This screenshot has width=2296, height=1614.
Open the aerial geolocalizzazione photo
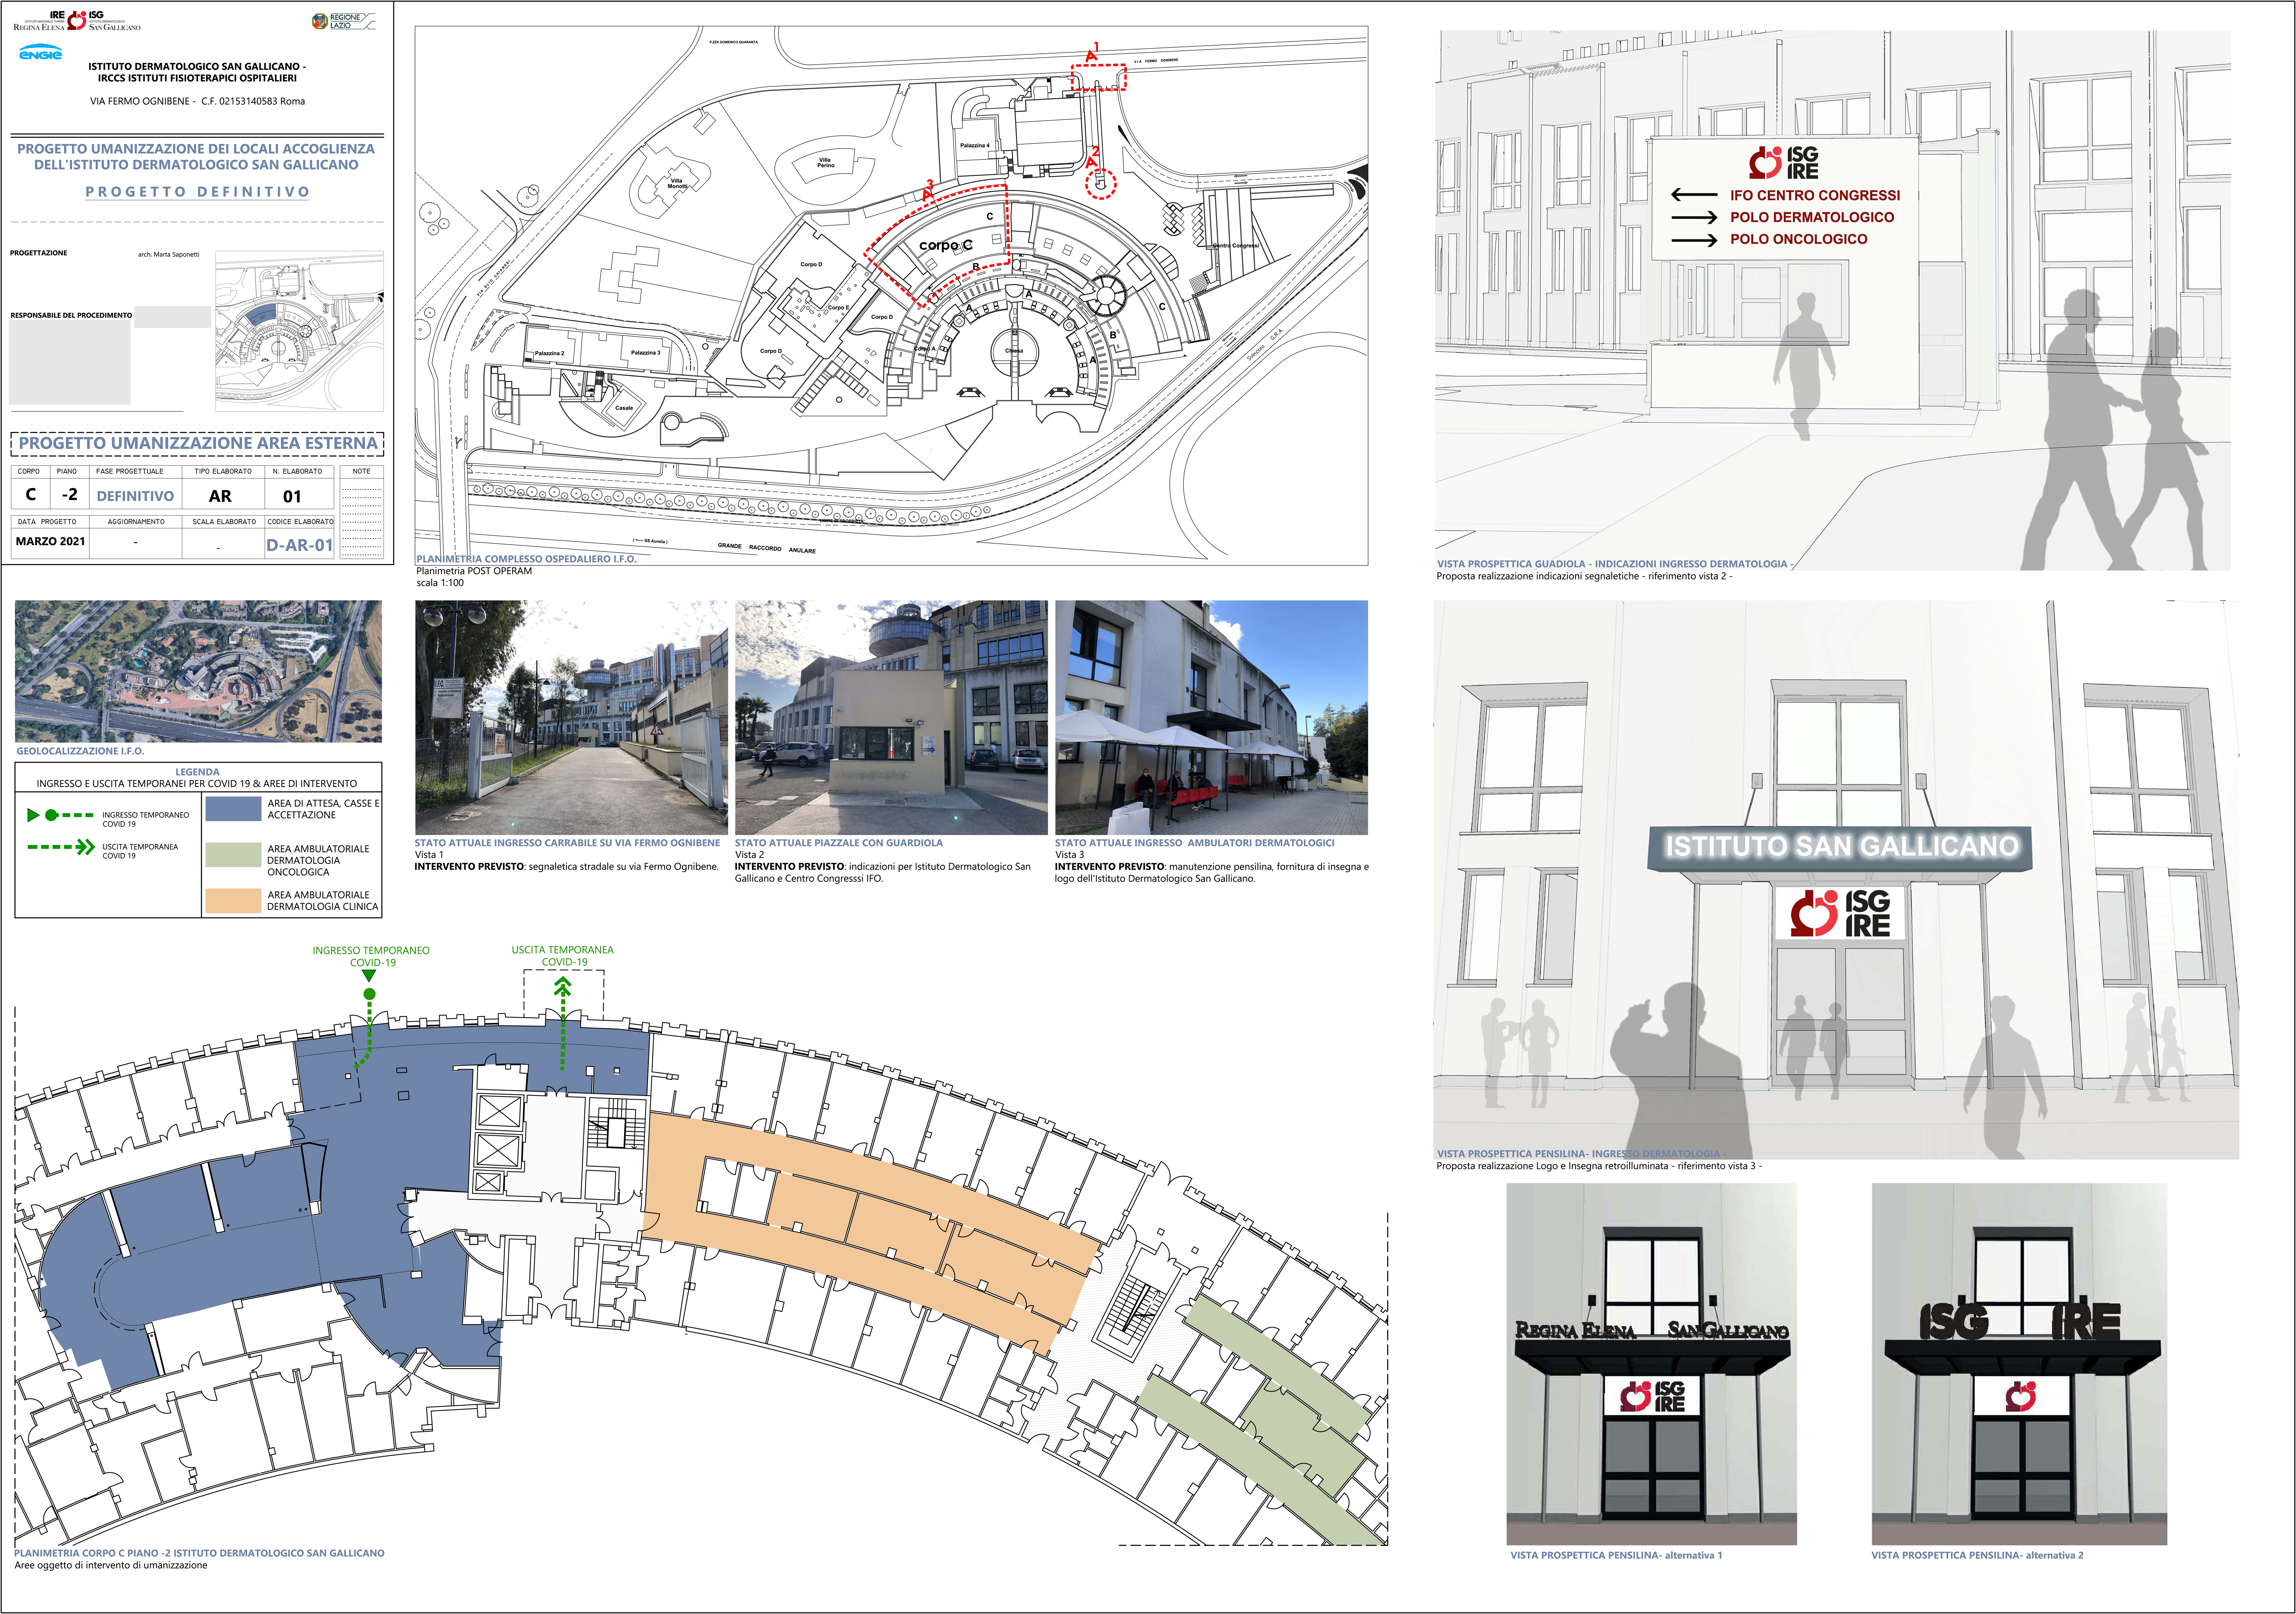198,671
